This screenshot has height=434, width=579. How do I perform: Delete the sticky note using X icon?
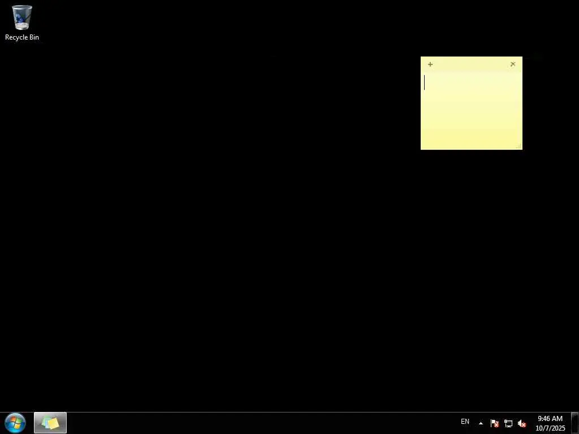(x=512, y=64)
